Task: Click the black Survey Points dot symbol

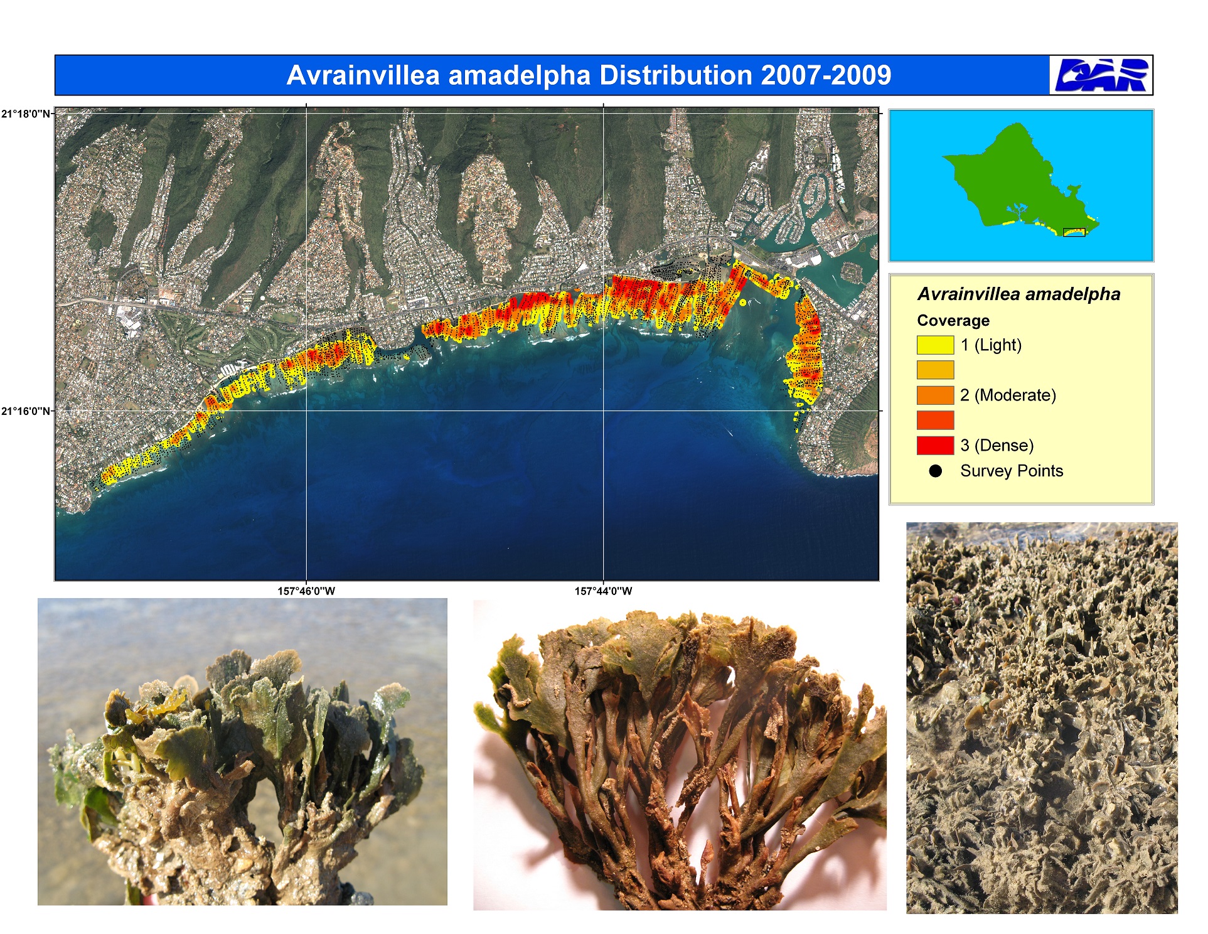Action: (935, 471)
